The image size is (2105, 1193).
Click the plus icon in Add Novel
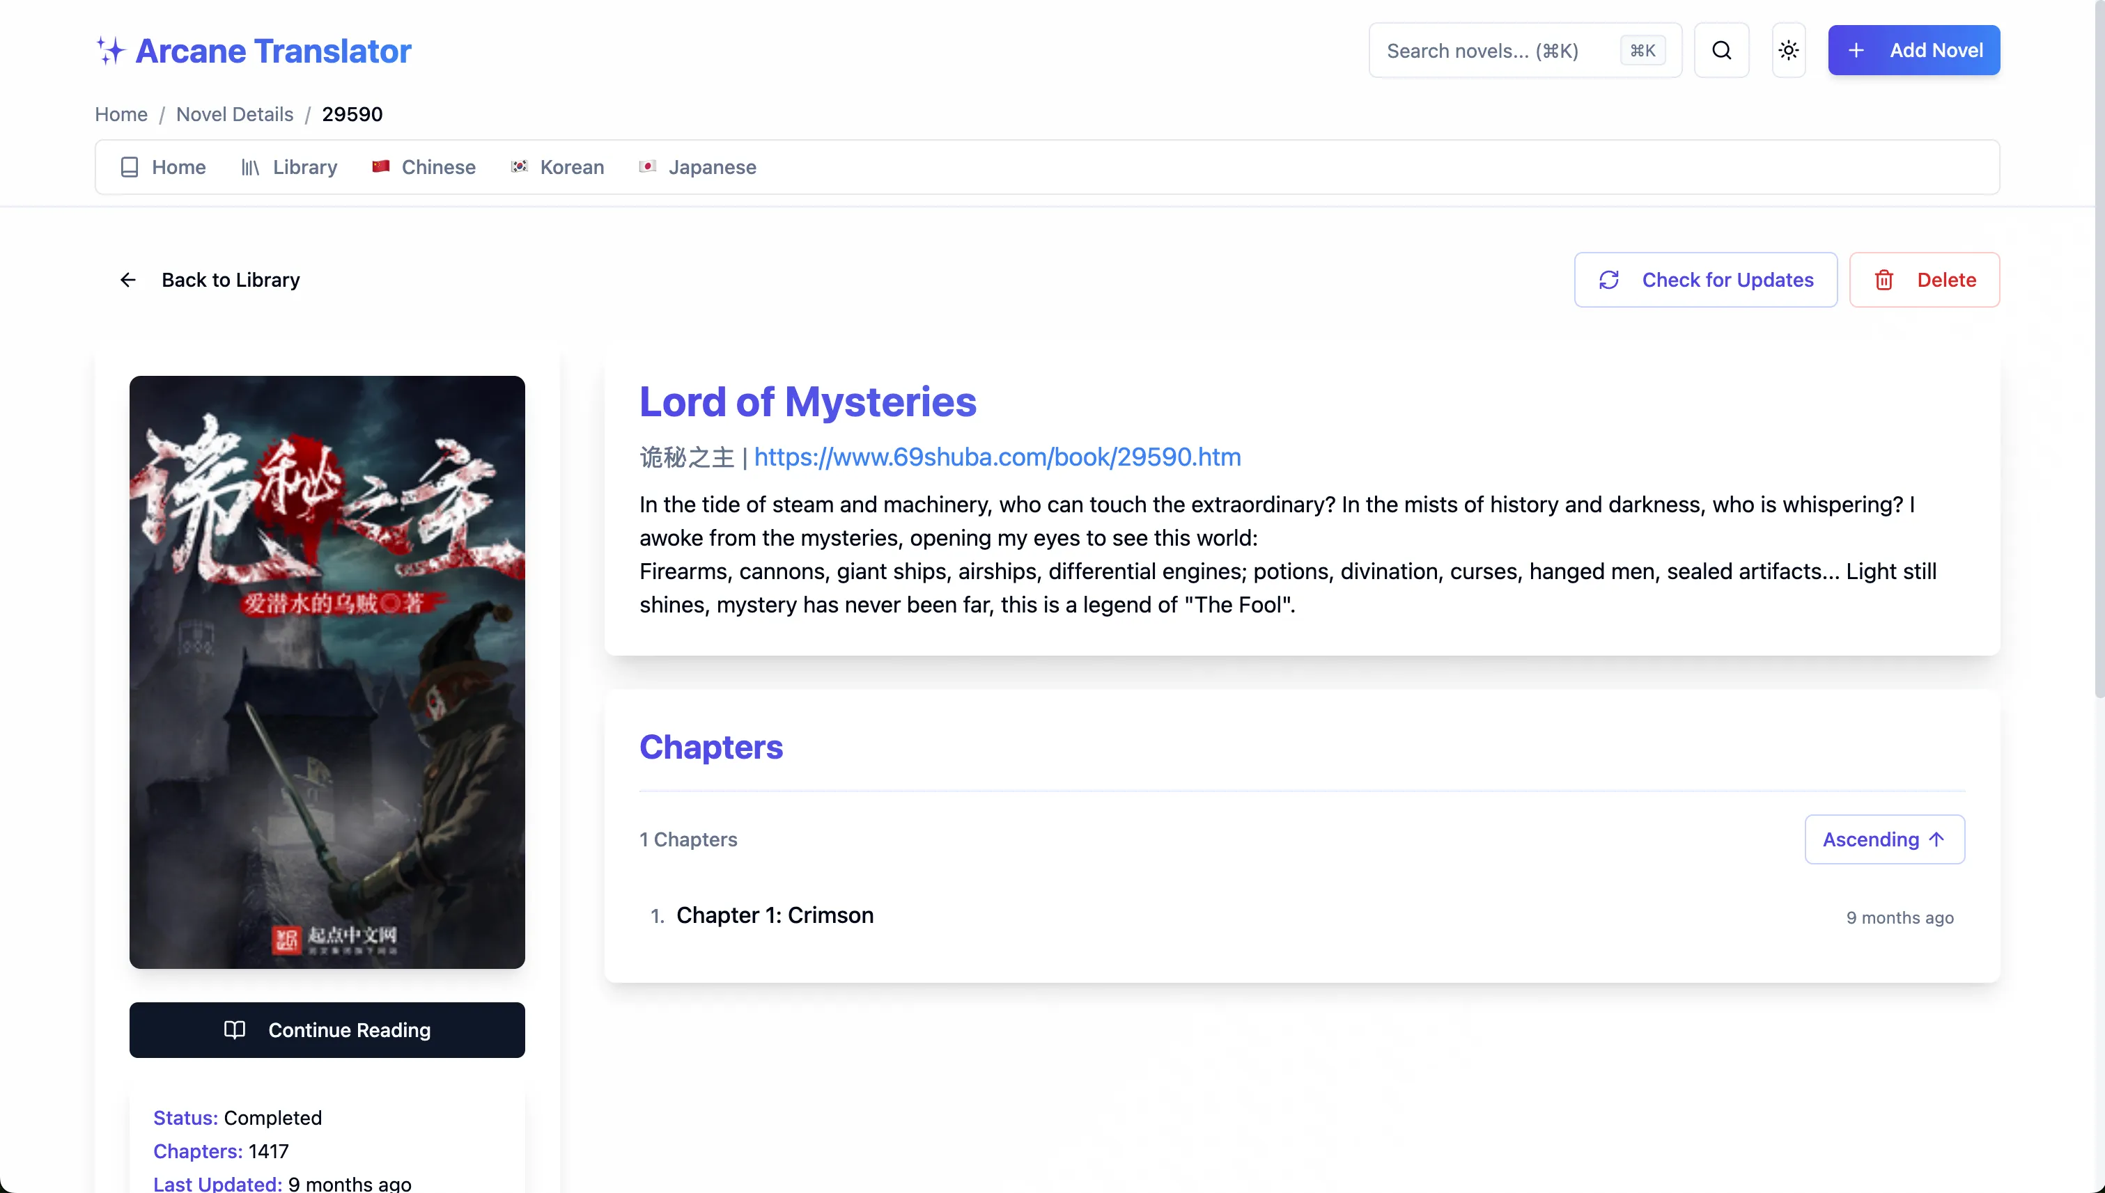pos(1856,51)
